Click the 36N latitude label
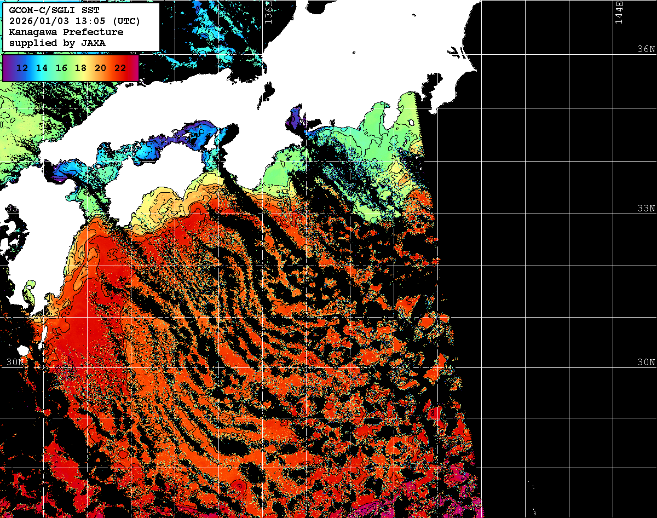Image resolution: width=657 pixels, height=518 pixels. [x=646, y=49]
